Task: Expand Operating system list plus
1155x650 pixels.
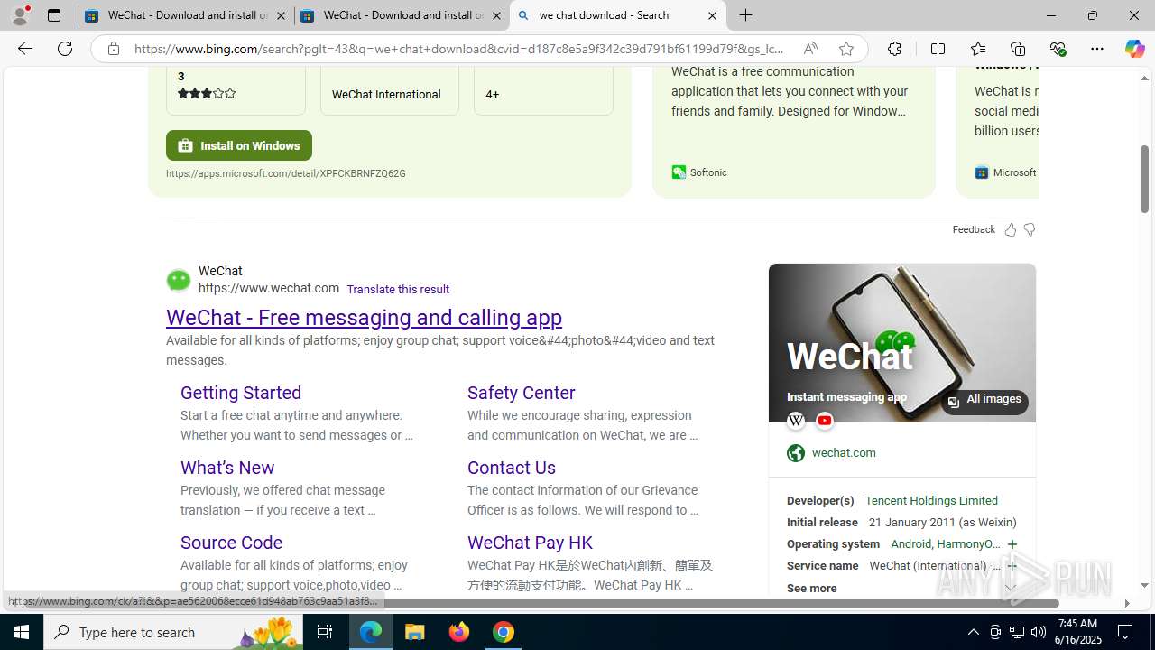Action: click(x=1012, y=544)
